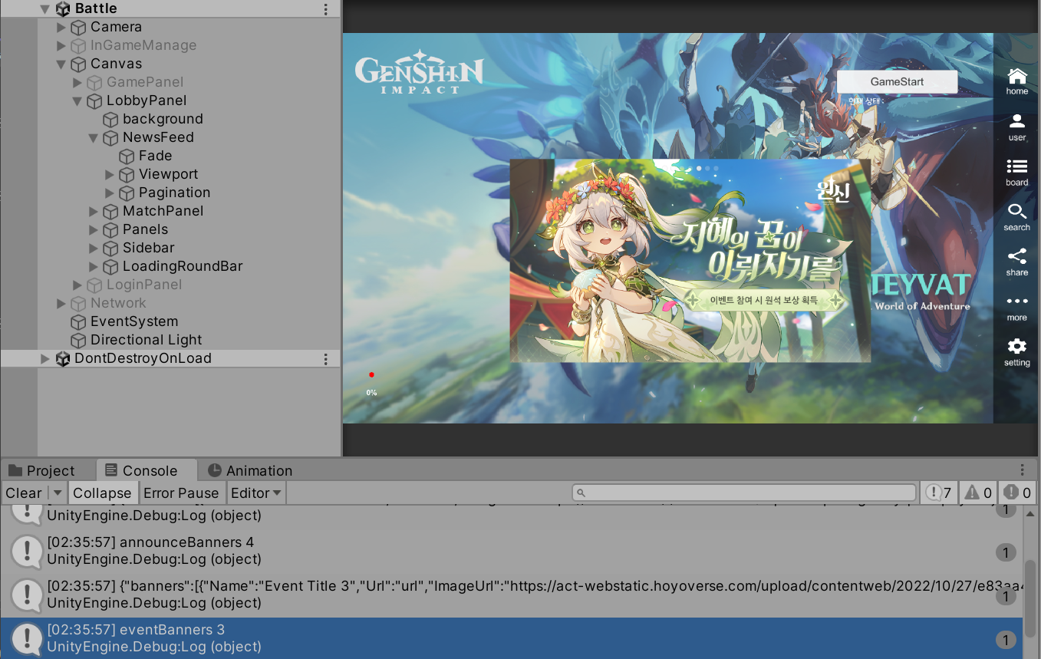Click the home icon in game sidebar

[x=1017, y=76]
